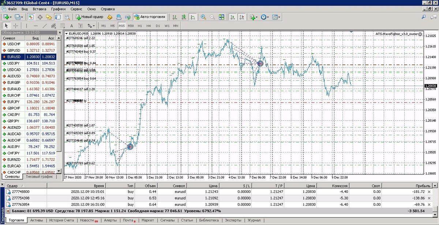The width and height of the screenshot is (439, 225).
Task: Select the Text Label tool
Action: click(x=80, y=26)
